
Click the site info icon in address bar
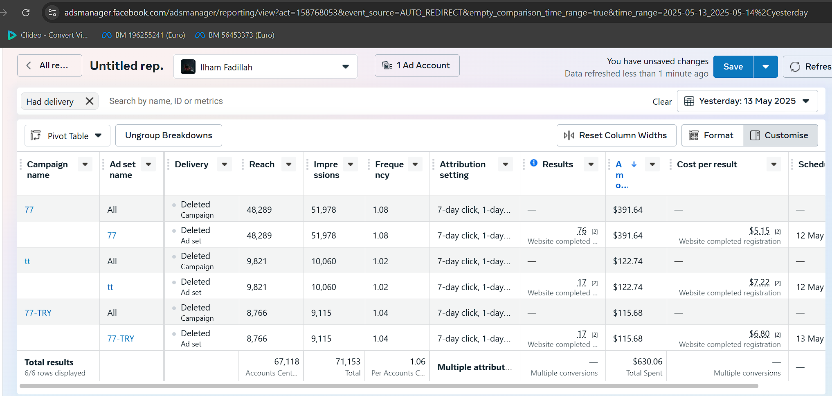click(x=52, y=13)
